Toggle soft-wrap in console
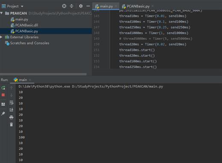This screenshot has height=163, width=222. click(x=12, y=103)
